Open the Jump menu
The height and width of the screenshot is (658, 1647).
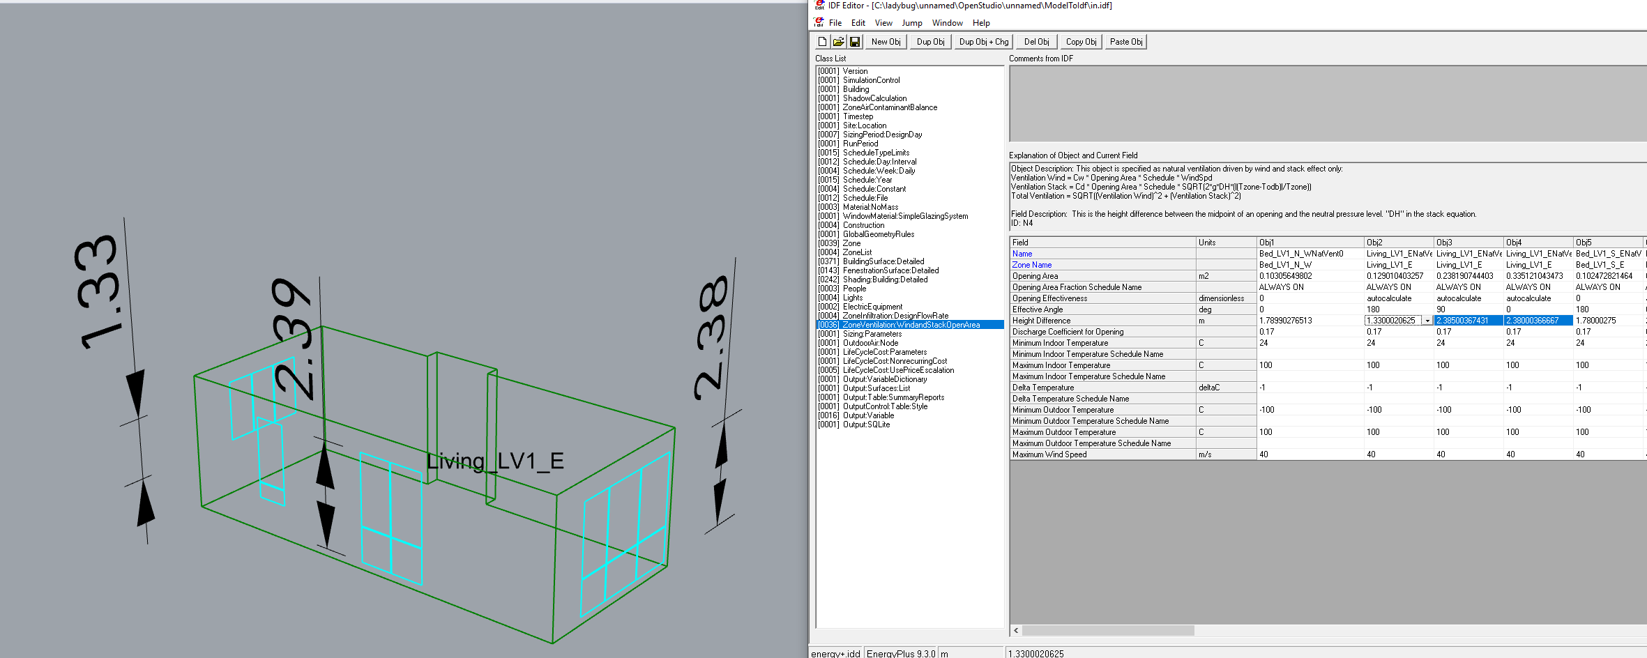[911, 23]
